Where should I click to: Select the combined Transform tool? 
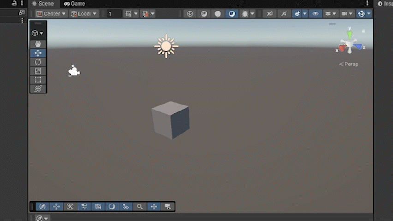point(38,88)
